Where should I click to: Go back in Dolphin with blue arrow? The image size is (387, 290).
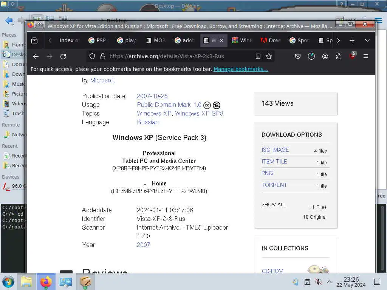tap(9, 20)
